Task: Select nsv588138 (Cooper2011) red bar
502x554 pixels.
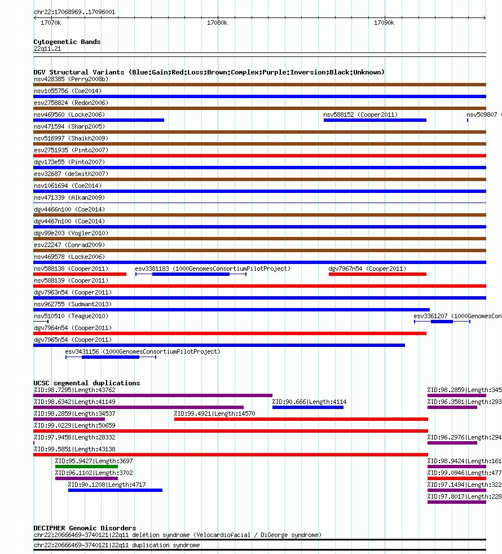Action: (x=80, y=274)
